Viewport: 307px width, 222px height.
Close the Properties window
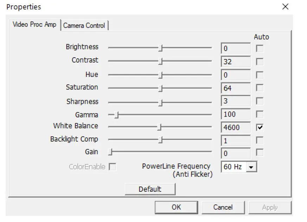point(286,7)
